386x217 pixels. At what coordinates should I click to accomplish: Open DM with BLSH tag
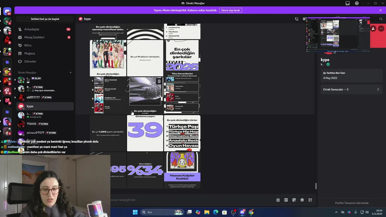[x=45, y=80]
